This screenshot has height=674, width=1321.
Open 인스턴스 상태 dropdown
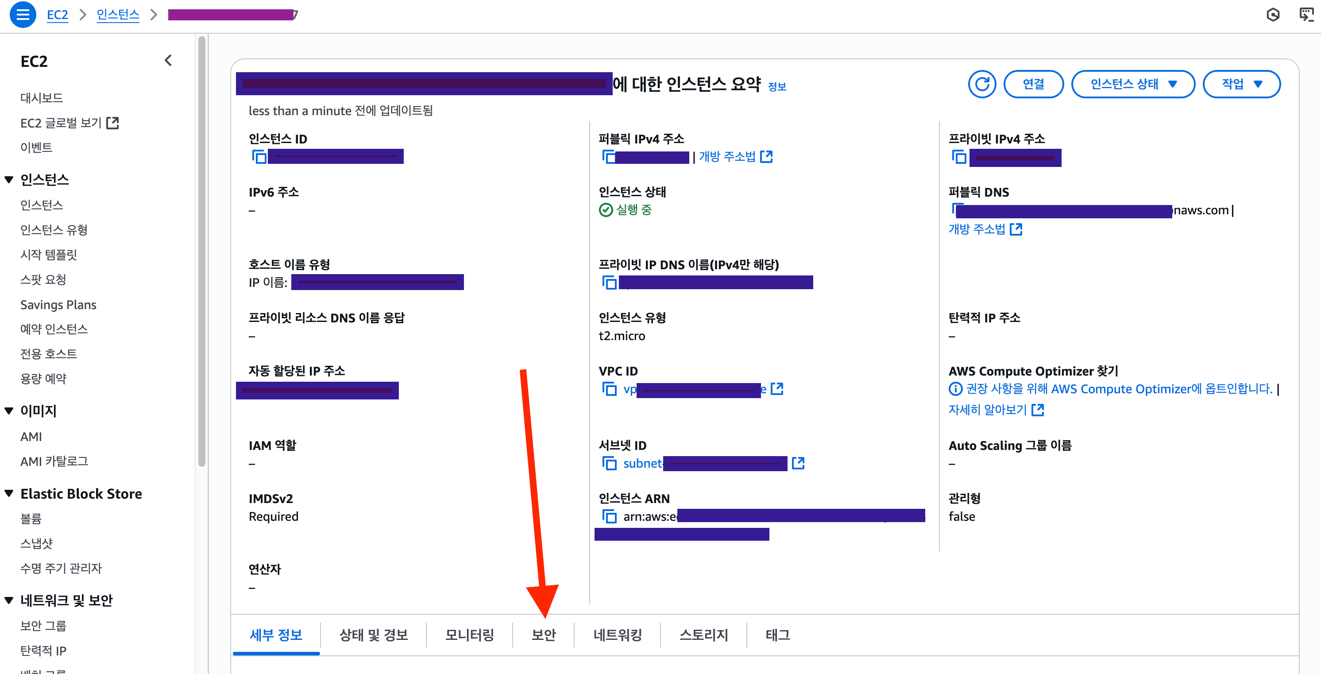pyautogui.click(x=1133, y=84)
